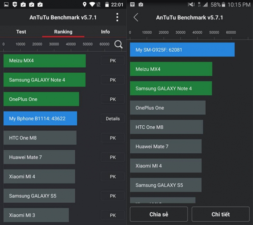Image resolution: width=253 pixels, height=225 pixels.
Task: Select OnePlus One bar in left ranking
Action: pos(41,99)
